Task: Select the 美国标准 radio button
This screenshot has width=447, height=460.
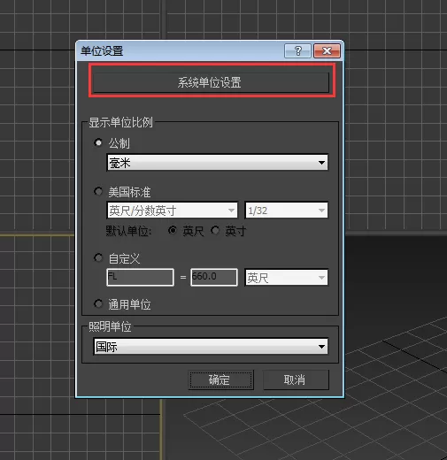Action: [98, 192]
